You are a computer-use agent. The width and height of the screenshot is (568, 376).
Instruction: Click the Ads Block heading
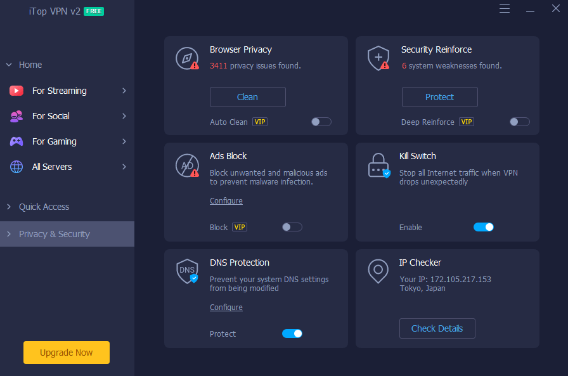[228, 156]
